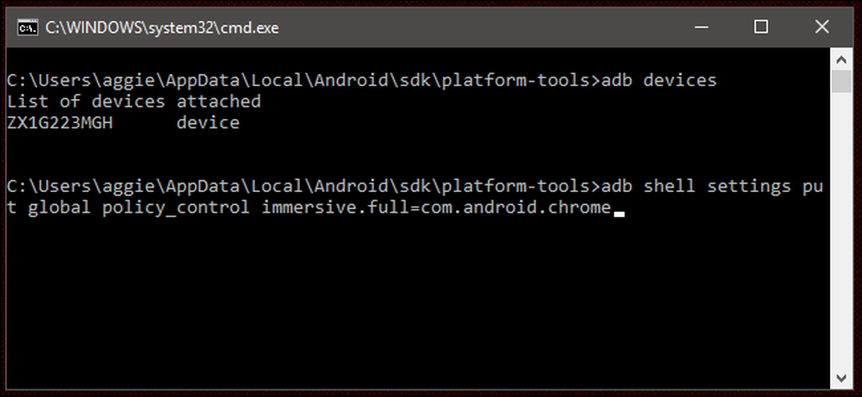Click the device serial ZX1G223MGH

[x=60, y=123]
